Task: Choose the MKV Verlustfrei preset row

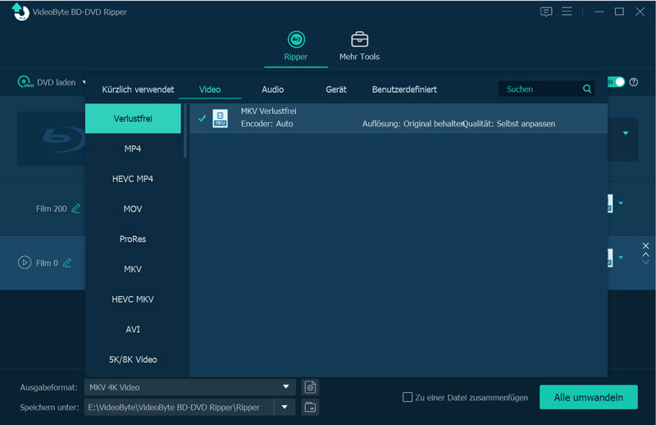Action: [x=399, y=118]
